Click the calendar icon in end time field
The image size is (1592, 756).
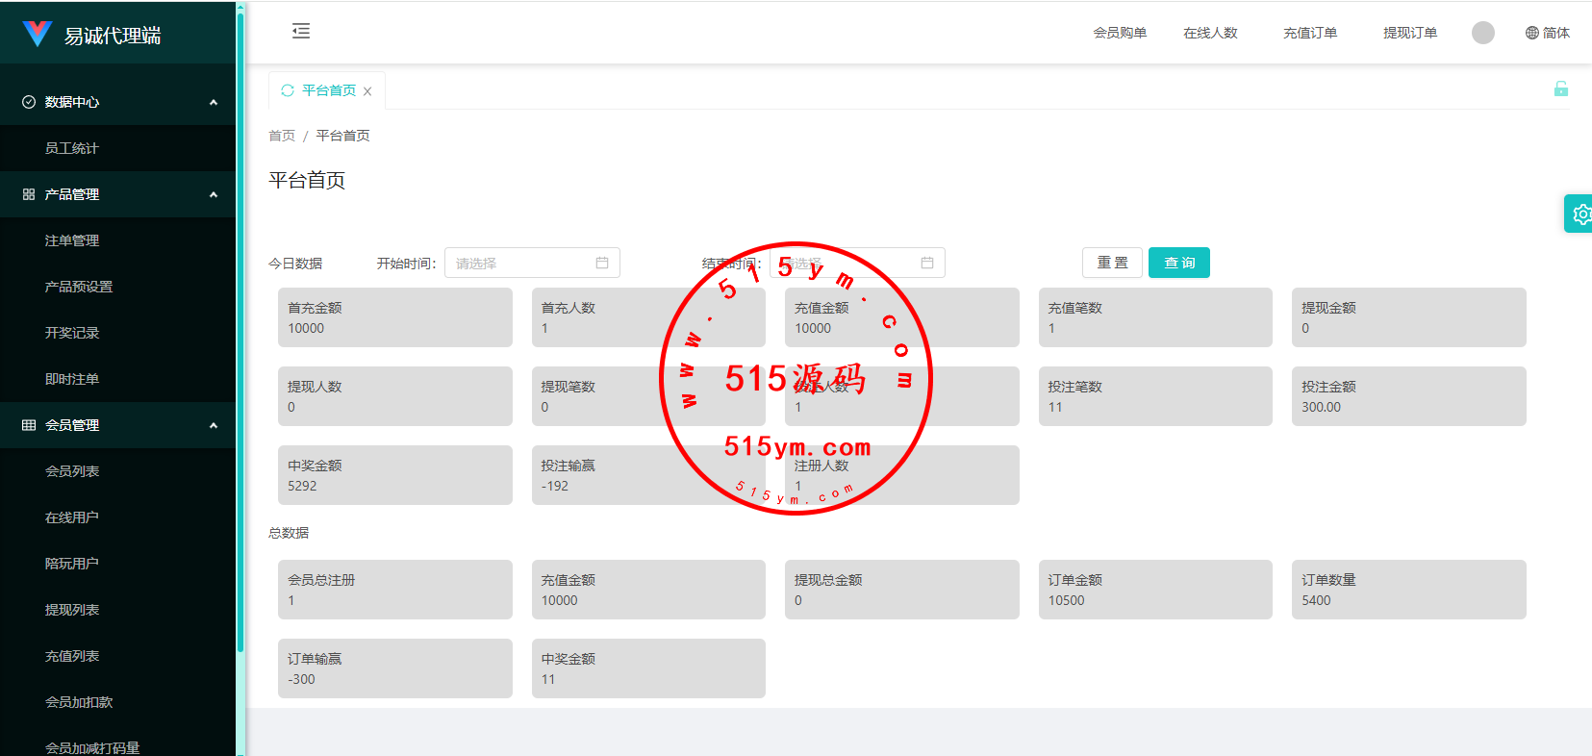[927, 263]
